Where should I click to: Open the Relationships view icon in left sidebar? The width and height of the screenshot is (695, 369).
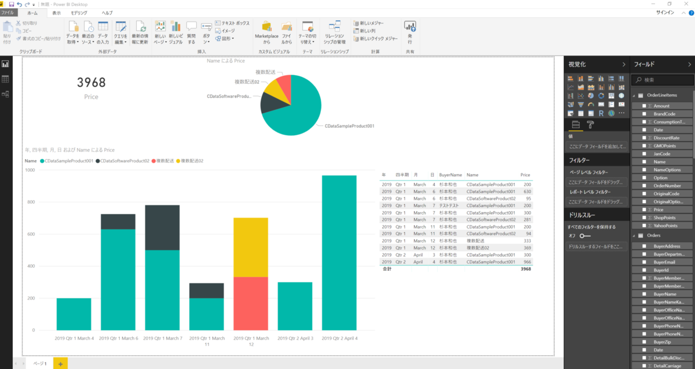tap(6, 94)
